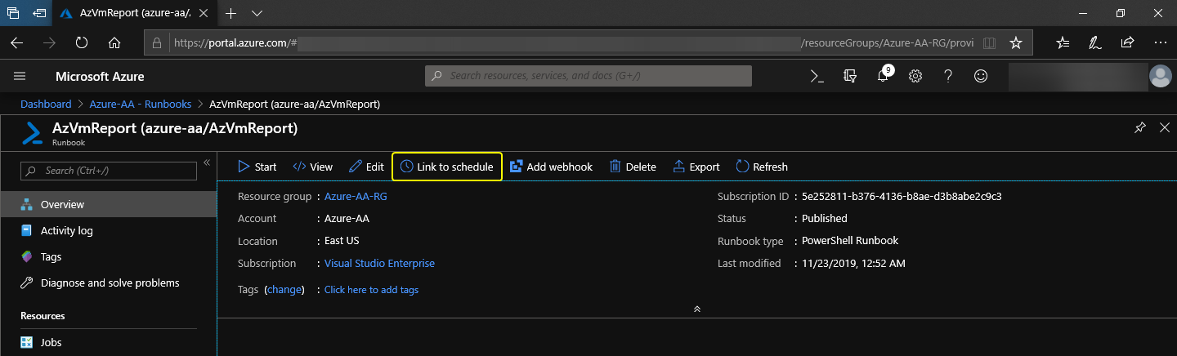
Task: Pin the runbook blade to dashboard
Action: (1140, 128)
